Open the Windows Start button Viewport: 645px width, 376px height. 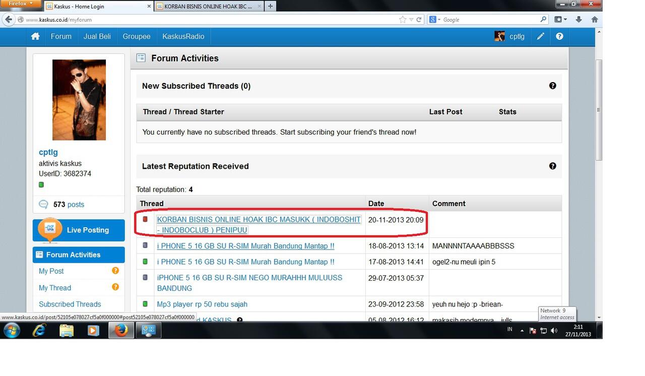(x=12, y=331)
